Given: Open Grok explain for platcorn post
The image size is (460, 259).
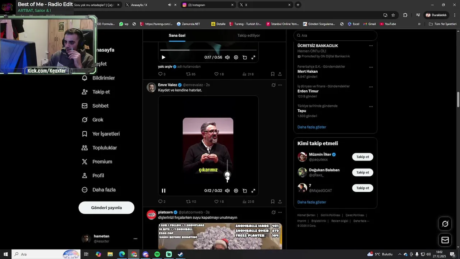Looking at the screenshot, I should click(273, 213).
